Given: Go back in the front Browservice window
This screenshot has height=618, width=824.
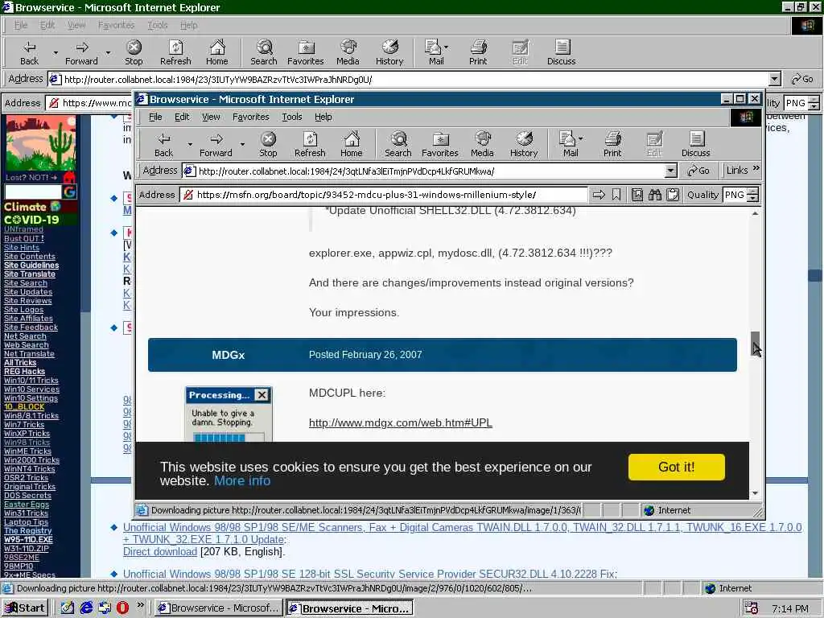Looking at the screenshot, I should tap(163, 144).
